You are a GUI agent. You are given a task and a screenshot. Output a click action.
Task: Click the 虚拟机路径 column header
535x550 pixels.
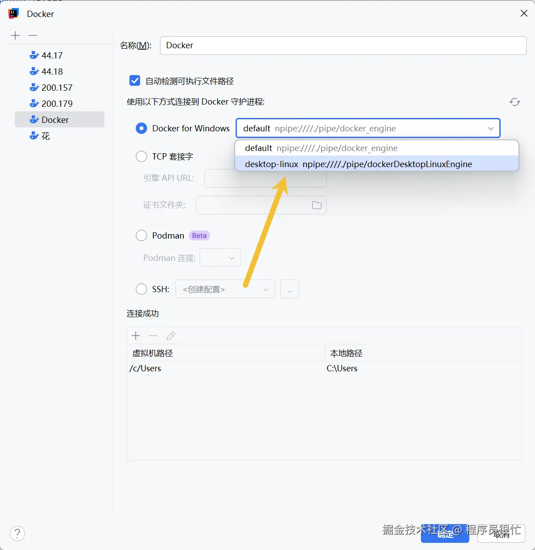(x=226, y=353)
